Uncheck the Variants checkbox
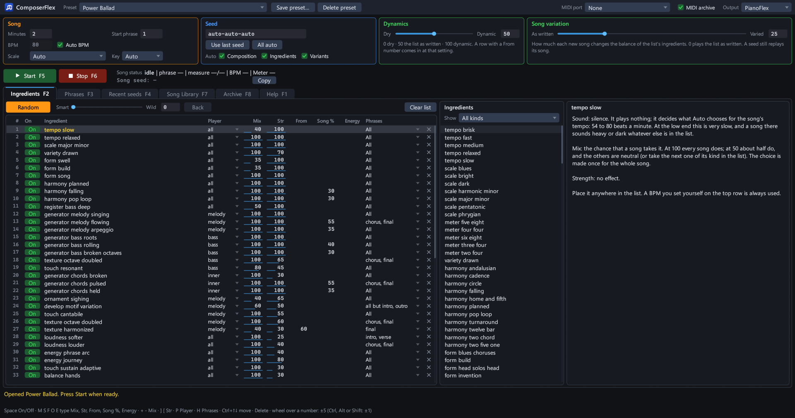Image resolution: width=795 pixels, height=418 pixels. coord(304,56)
